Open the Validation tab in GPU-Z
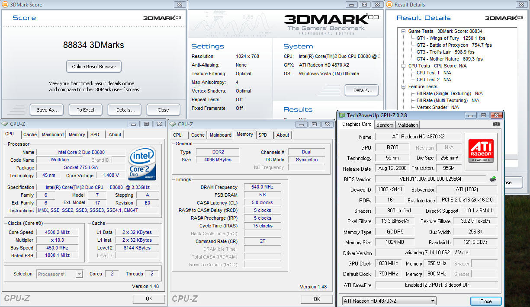 [x=408, y=125]
